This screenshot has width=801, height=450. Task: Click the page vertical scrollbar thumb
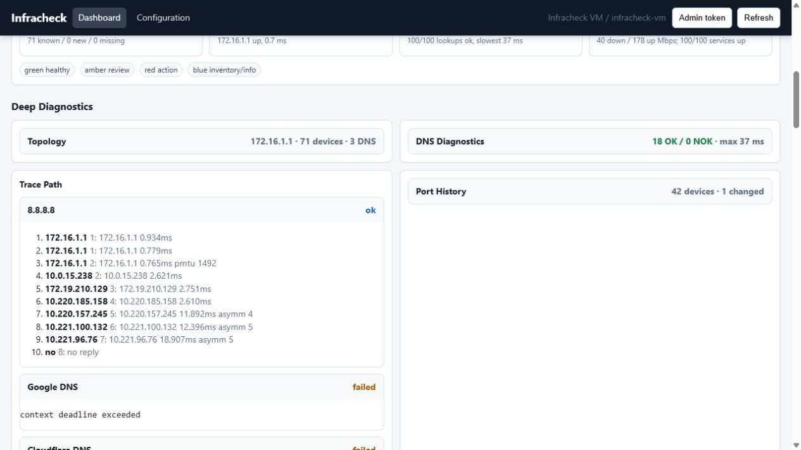point(796,100)
